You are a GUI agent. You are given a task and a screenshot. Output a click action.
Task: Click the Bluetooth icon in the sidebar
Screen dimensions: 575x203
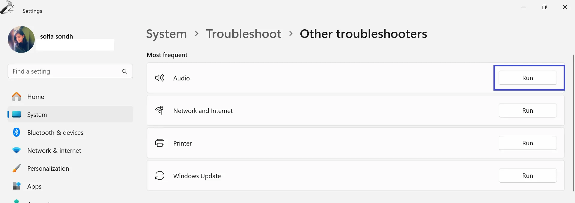point(16,132)
